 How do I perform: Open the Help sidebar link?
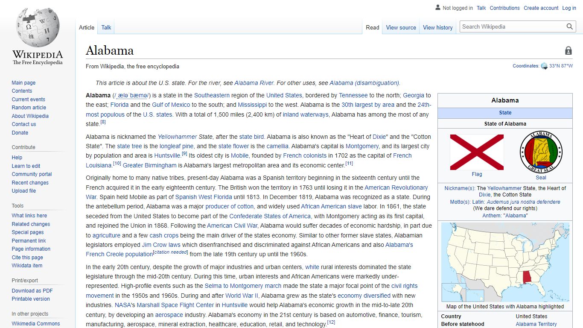pos(17,158)
